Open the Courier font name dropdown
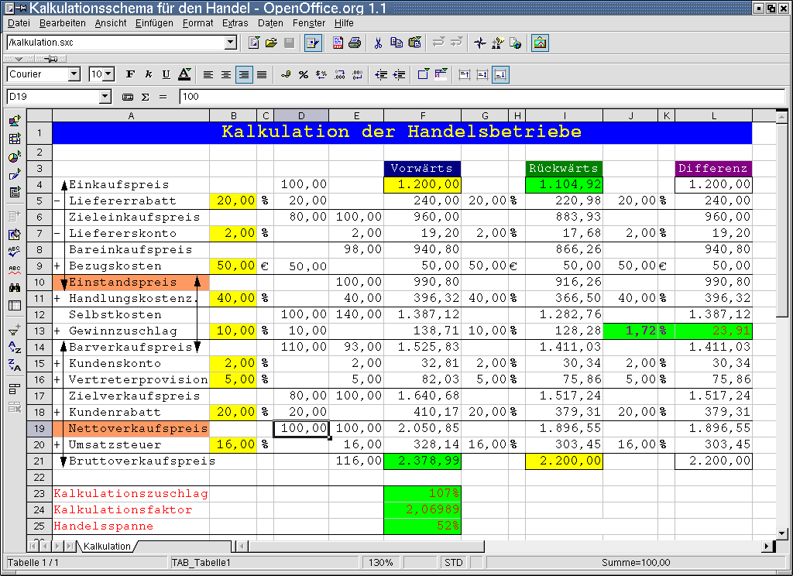 74,74
